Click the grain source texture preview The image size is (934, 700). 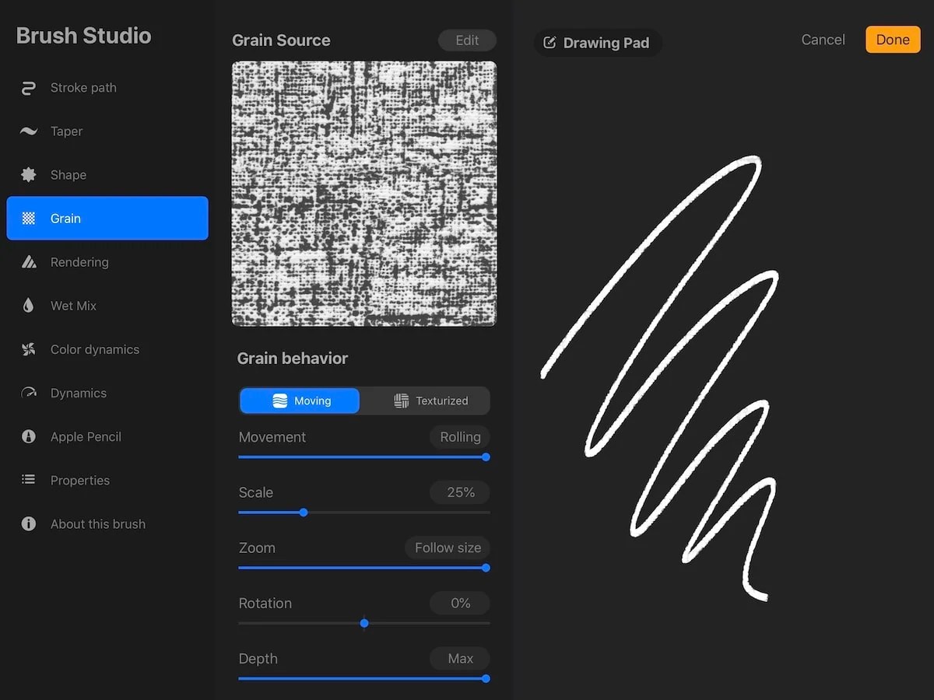pyautogui.click(x=363, y=193)
